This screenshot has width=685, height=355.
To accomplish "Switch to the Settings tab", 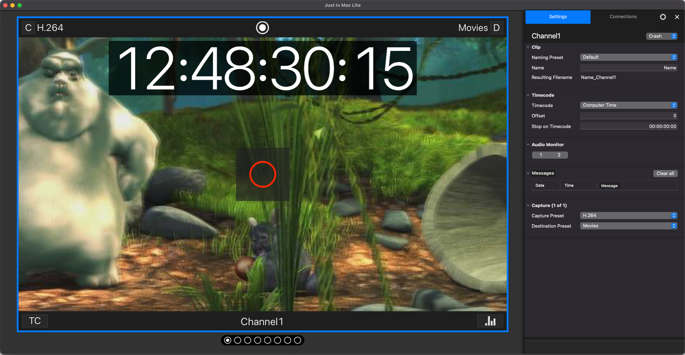I will tap(558, 17).
